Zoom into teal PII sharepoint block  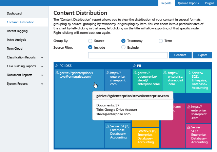tap(174, 81)
